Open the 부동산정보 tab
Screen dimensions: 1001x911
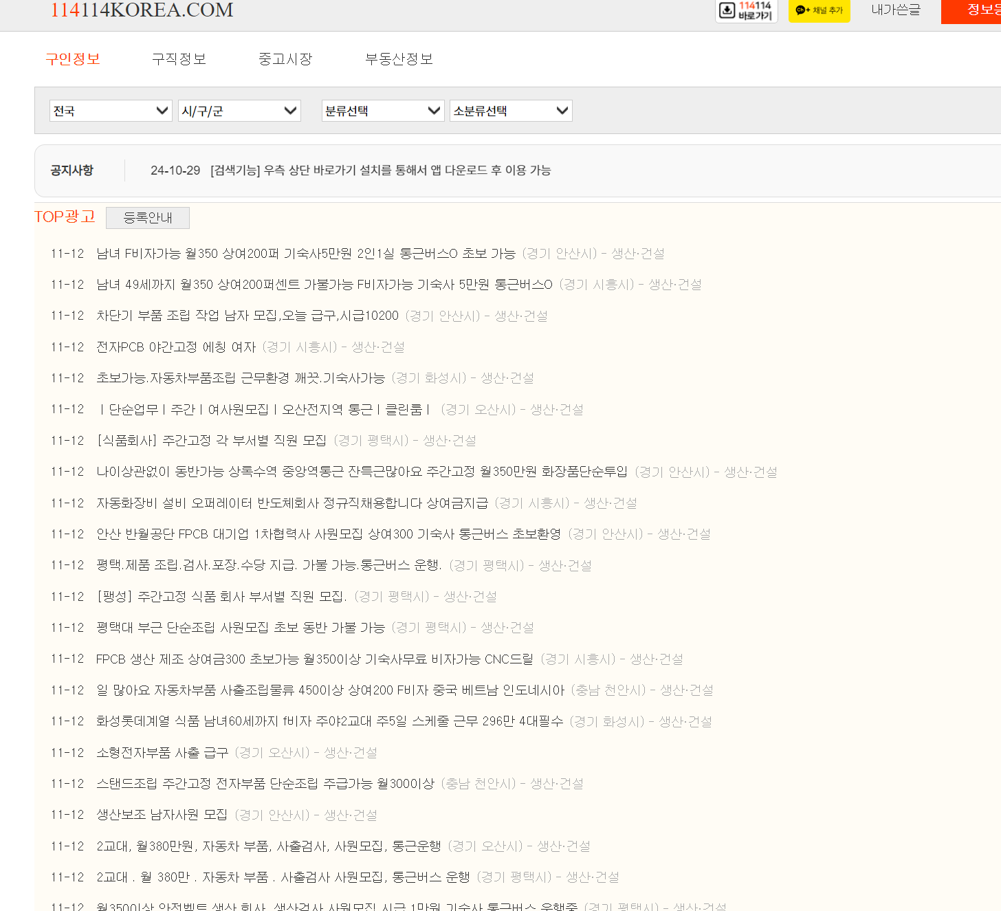(399, 59)
